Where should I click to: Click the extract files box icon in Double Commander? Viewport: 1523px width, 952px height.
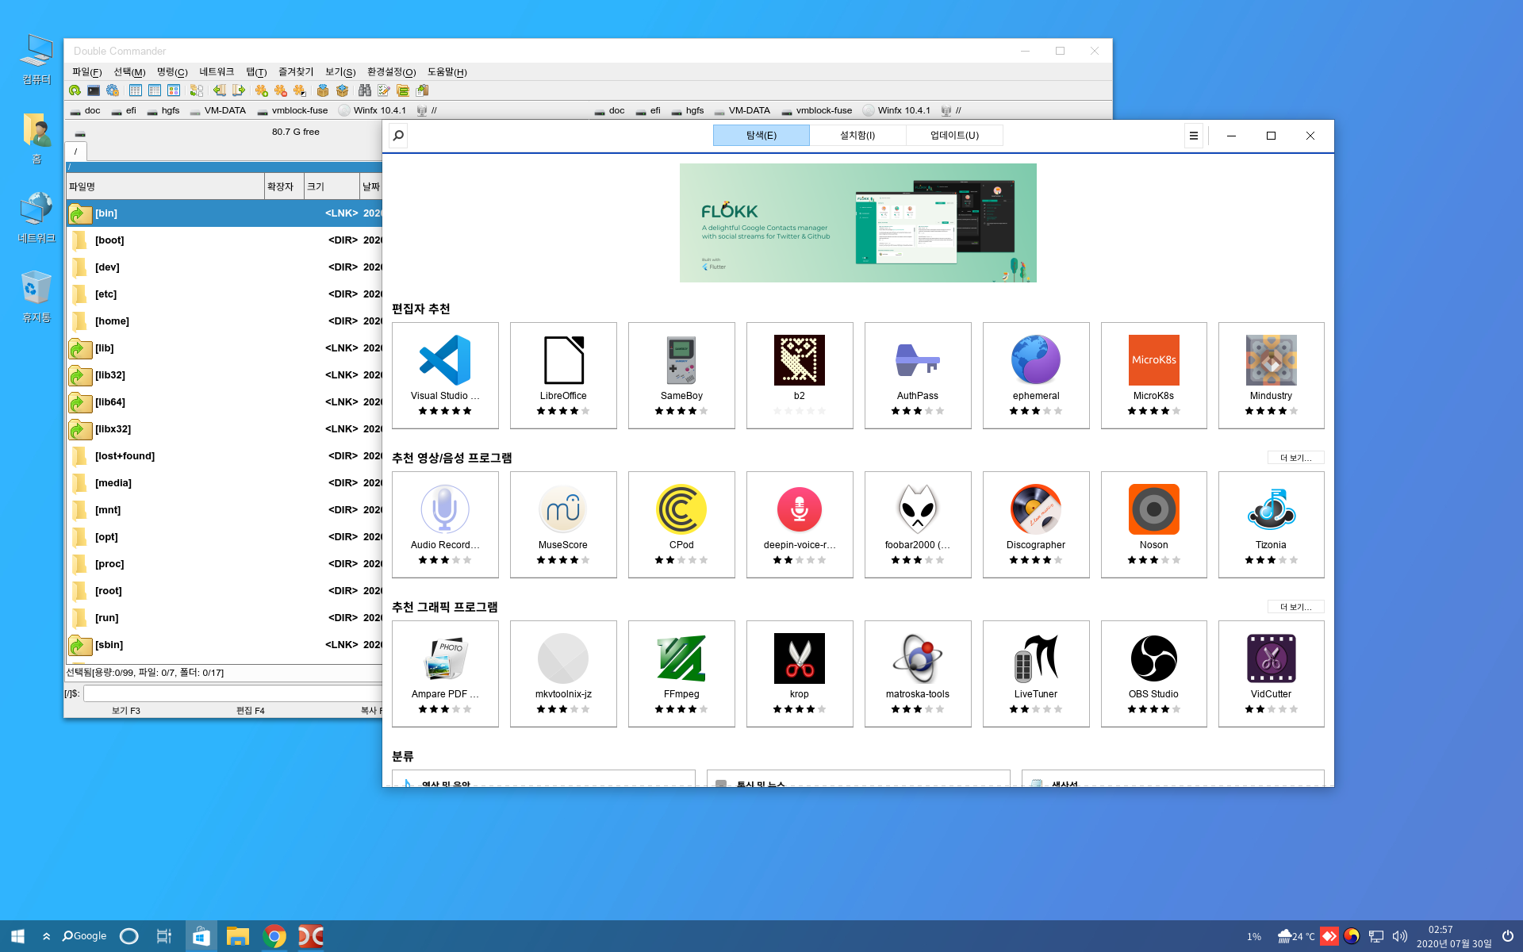click(342, 90)
